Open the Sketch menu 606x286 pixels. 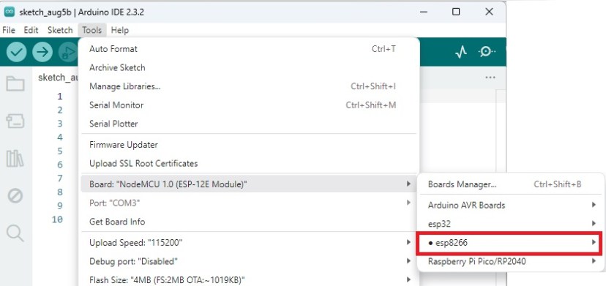click(x=60, y=30)
